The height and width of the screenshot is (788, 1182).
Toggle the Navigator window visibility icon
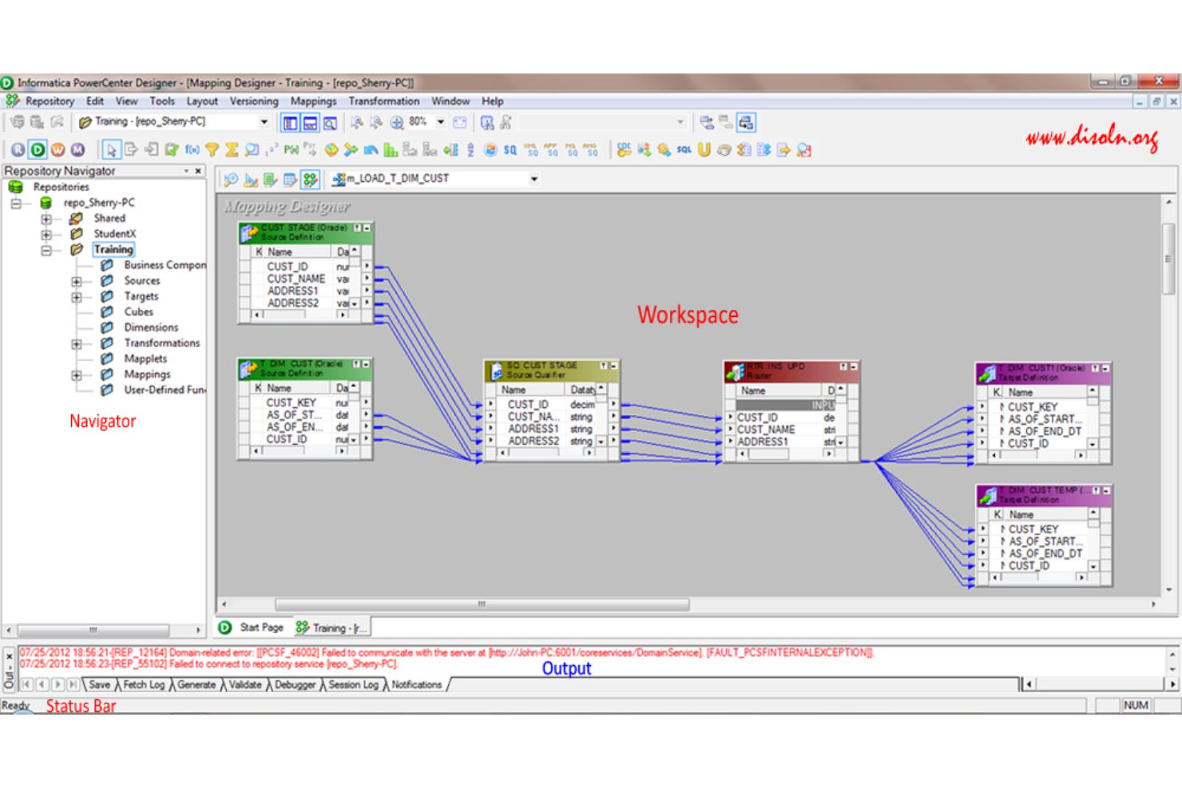point(291,121)
